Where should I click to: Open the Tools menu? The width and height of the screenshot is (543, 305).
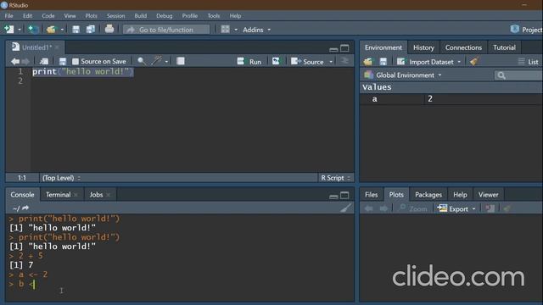[x=214, y=16]
